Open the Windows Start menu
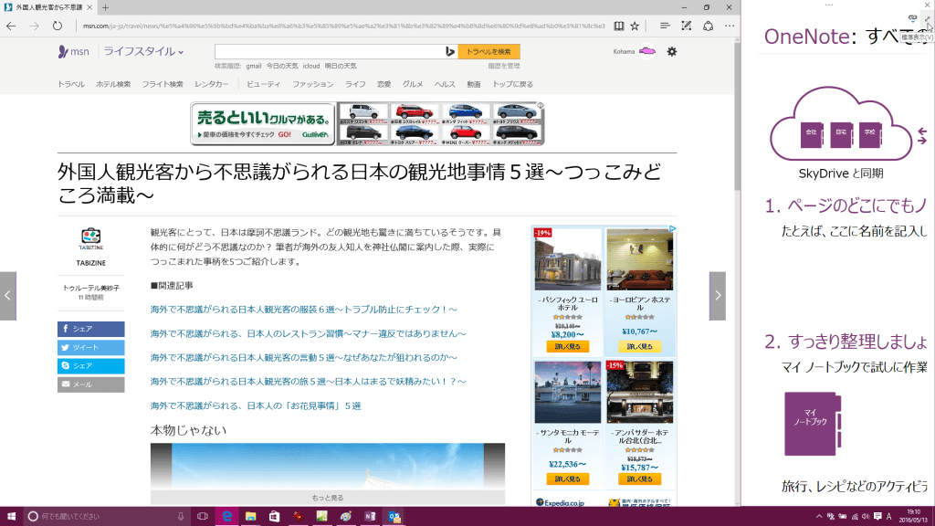This screenshot has height=526, width=935. pyautogui.click(x=11, y=517)
